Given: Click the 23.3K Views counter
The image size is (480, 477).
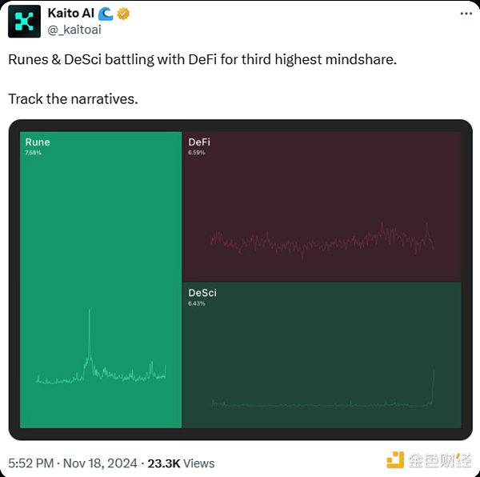Looking at the screenshot, I should [x=181, y=463].
